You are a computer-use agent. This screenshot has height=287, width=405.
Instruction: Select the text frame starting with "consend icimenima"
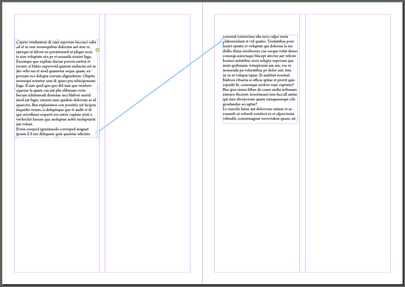pos(260,79)
